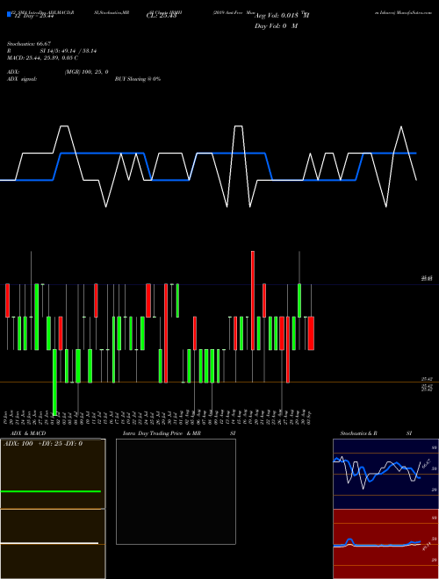Image resolution: width=439 pixels, height=579 pixels.
Task: Select the '(MGR) 100, 25, 0' ADX values
Action: click(86, 72)
